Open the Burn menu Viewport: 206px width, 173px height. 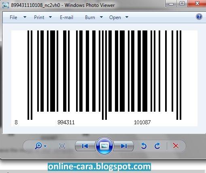[x=90, y=17]
